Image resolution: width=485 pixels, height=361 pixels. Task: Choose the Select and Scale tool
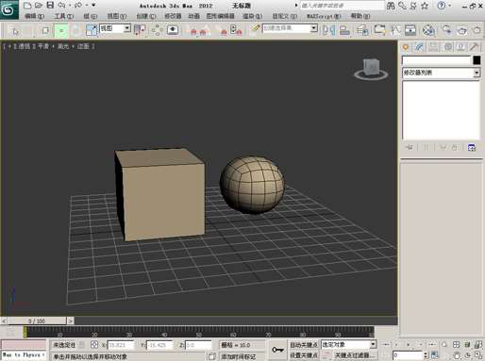click(92, 30)
